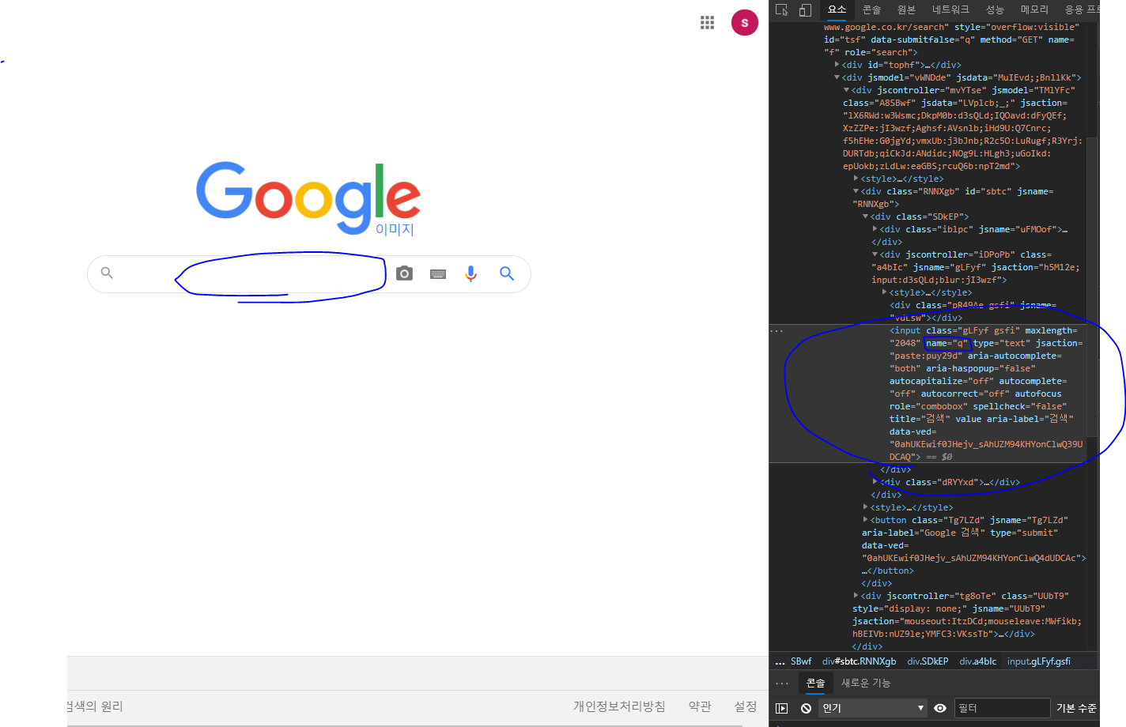The width and height of the screenshot is (1126, 727).
Task: Open the 약관 link
Action: pyautogui.click(x=700, y=706)
